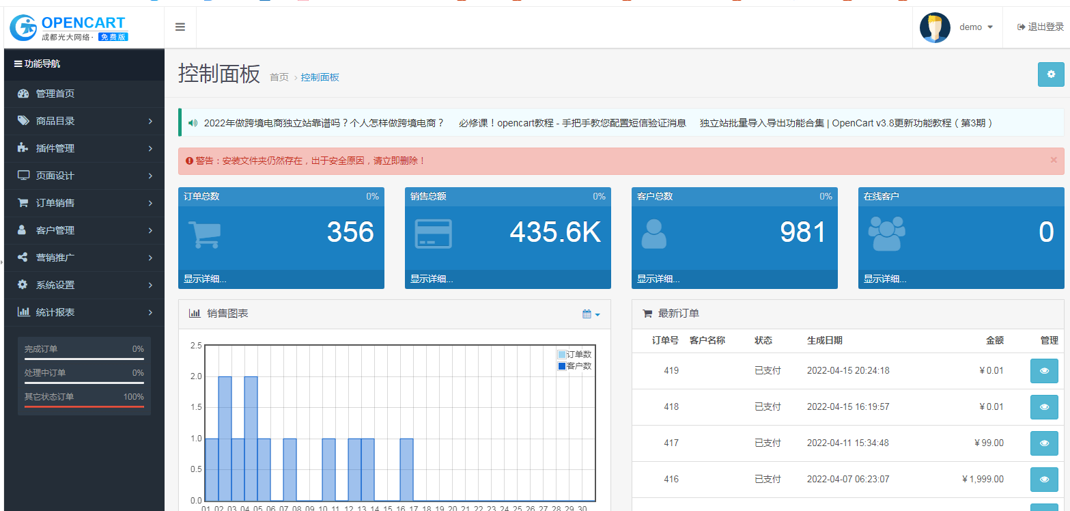Click the demo user avatar

[935, 27]
